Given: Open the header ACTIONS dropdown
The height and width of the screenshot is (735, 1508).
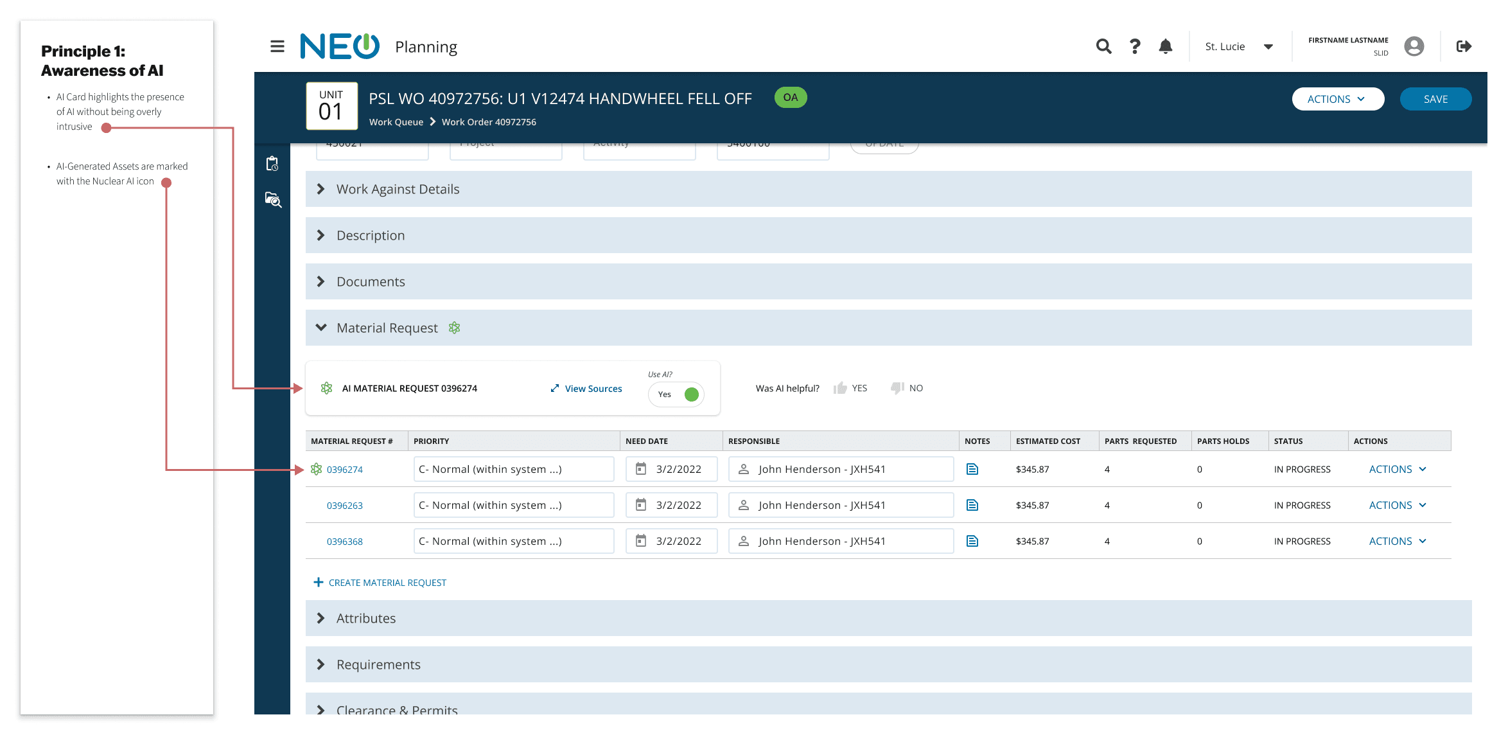Looking at the screenshot, I should [1337, 99].
